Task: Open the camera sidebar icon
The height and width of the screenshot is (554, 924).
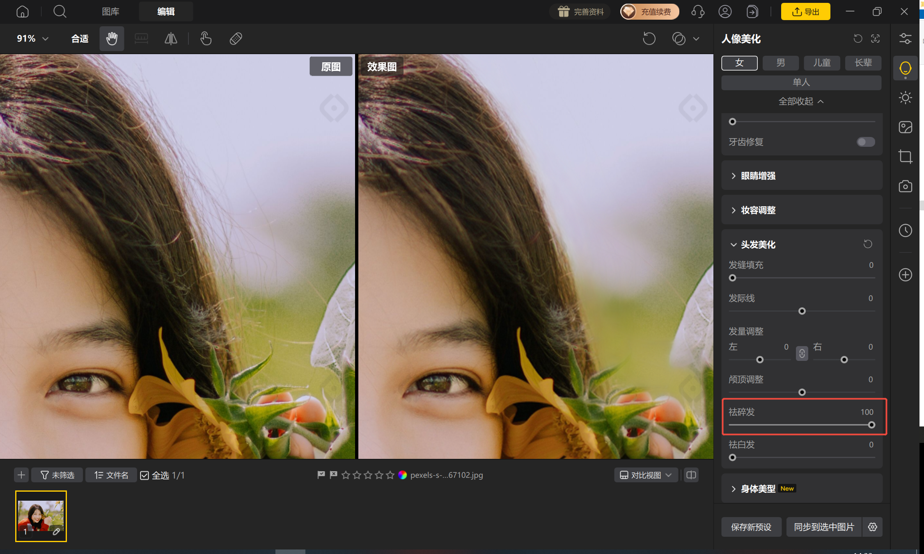Action: (905, 186)
